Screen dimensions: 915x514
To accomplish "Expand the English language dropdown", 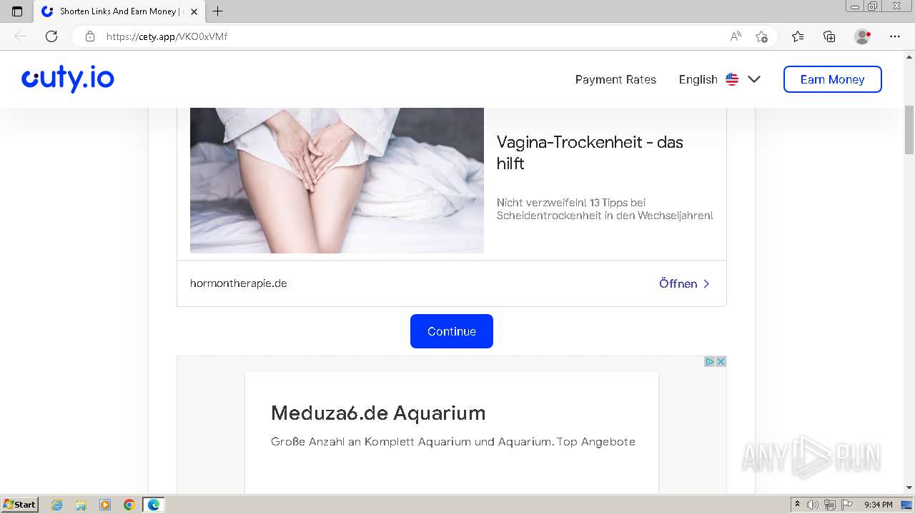I will [x=719, y=79].
